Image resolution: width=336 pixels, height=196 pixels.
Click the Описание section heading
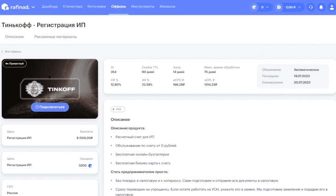120,120
